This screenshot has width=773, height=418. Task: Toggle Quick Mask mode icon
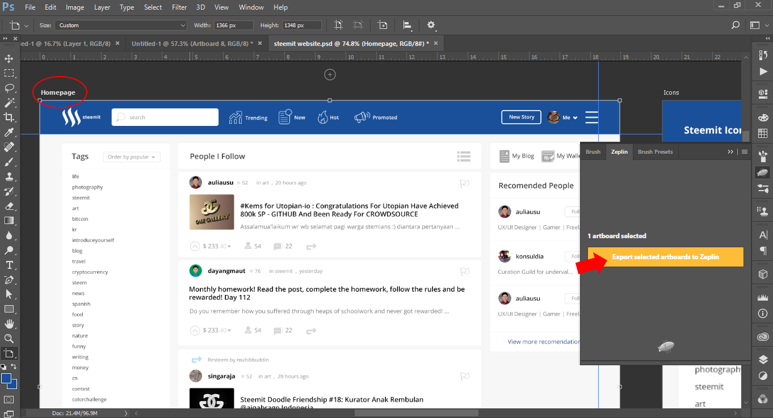(9, 399)
